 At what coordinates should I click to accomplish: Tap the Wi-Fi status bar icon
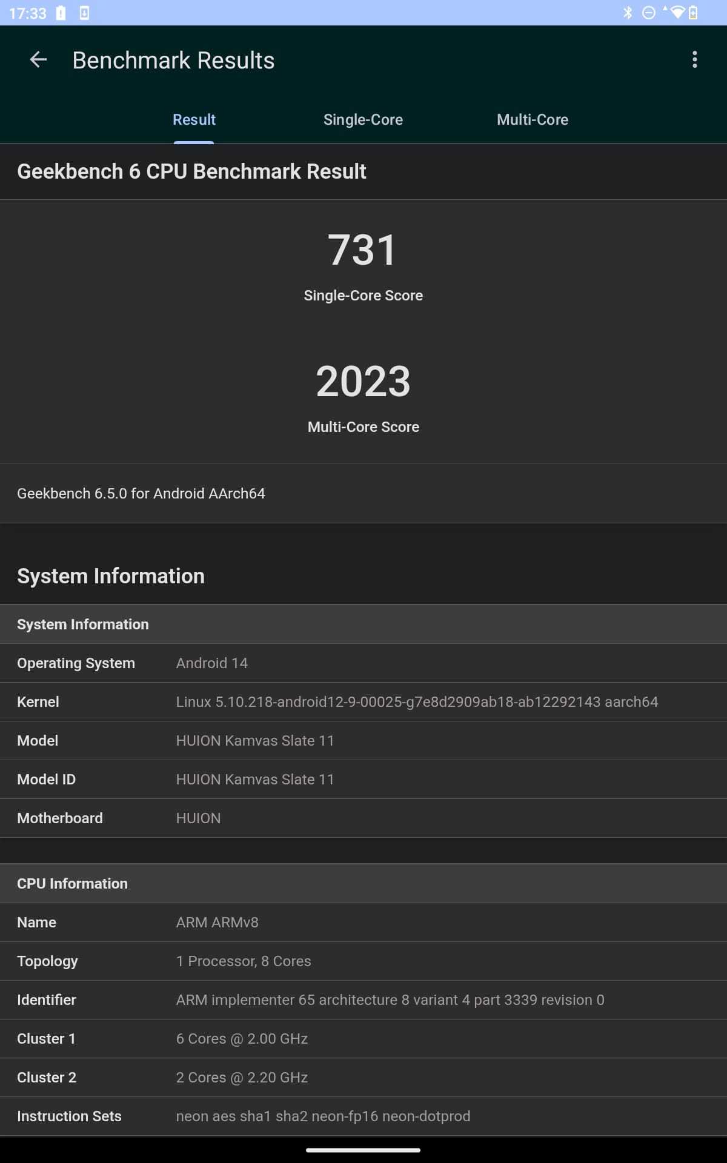pos(677,13)
